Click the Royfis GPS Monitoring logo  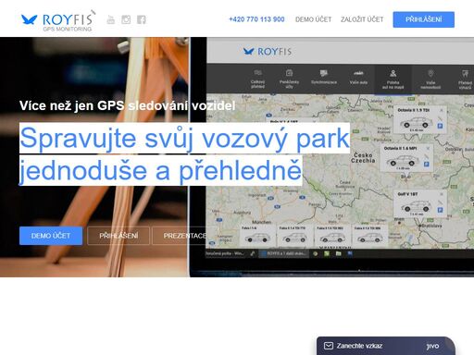pos(57,21)
